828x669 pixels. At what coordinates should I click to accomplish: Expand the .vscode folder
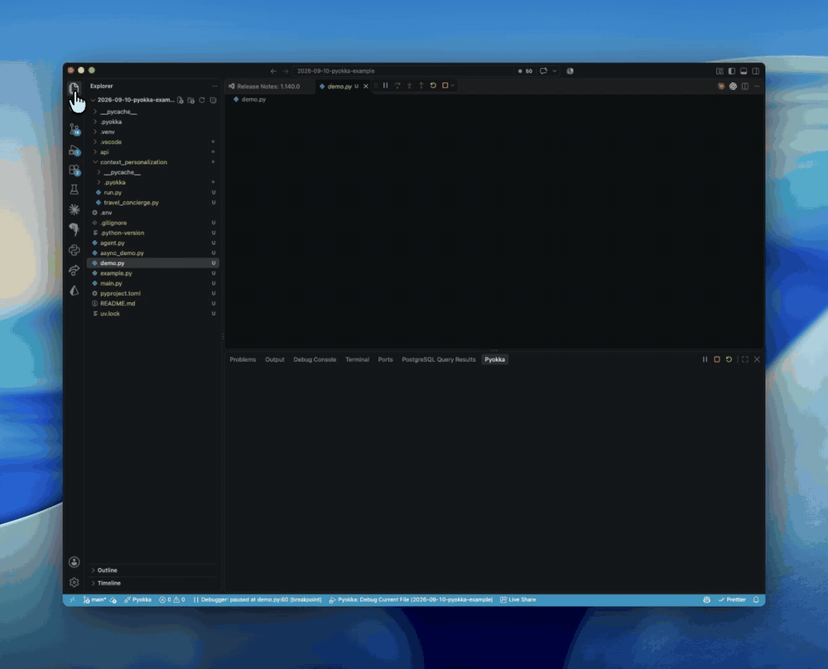(x=153, y=142)
